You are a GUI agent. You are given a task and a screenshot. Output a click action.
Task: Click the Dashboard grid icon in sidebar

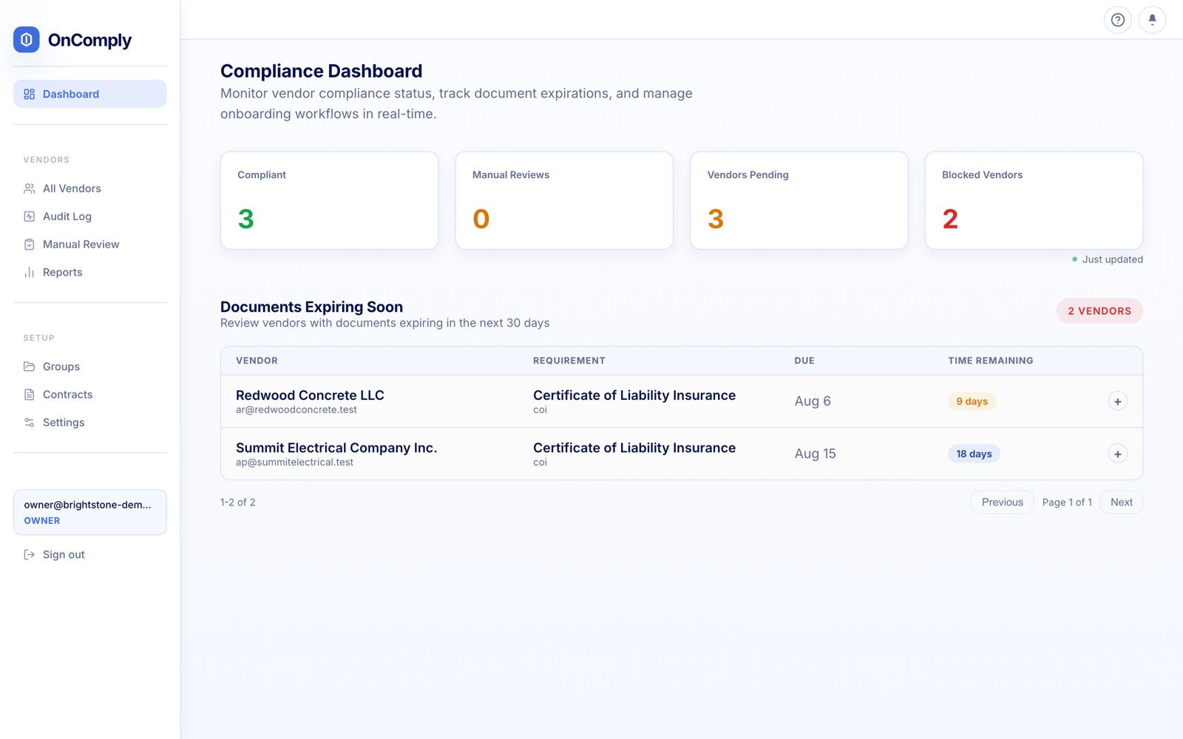[x=30, y=94]
